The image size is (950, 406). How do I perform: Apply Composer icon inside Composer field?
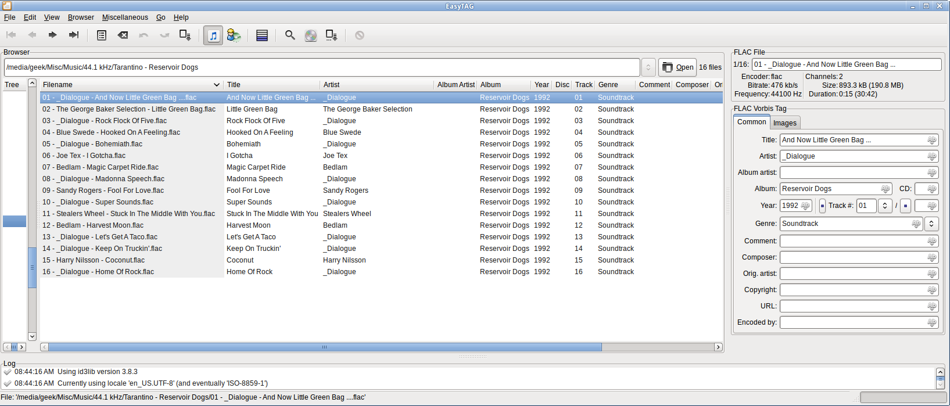[x=931, y=257]
